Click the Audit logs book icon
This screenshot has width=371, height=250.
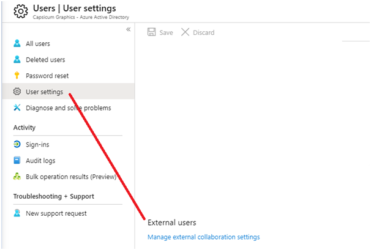coord(17,160)
